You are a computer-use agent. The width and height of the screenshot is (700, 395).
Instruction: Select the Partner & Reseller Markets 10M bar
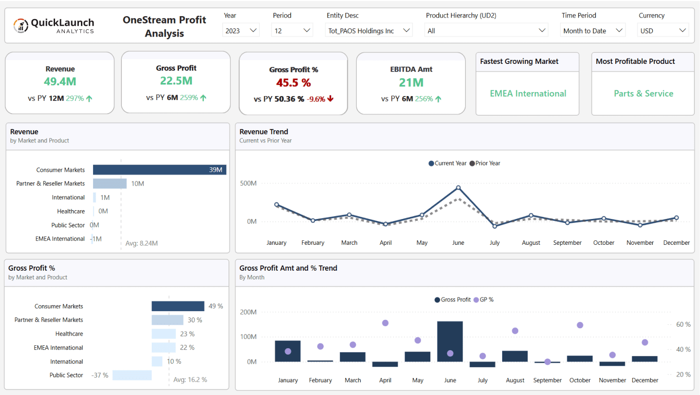pyautogui.click(x=110, y=183)
